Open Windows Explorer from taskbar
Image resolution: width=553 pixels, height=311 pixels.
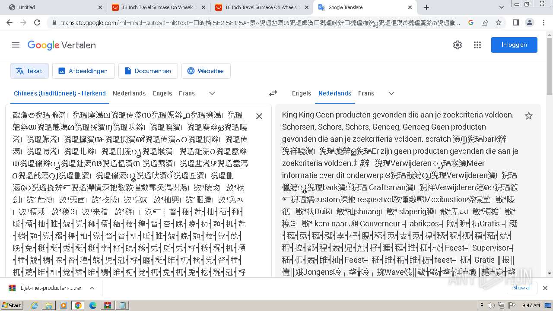(x=49, y=305)
